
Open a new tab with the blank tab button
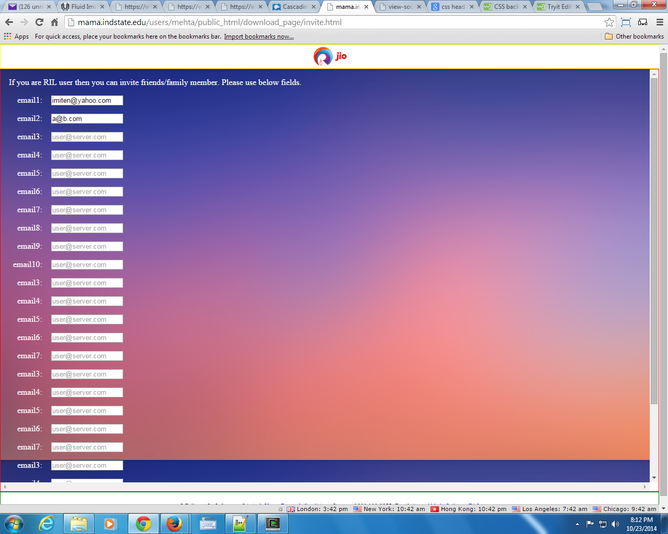pyautogui.click(x=594, y=7)
